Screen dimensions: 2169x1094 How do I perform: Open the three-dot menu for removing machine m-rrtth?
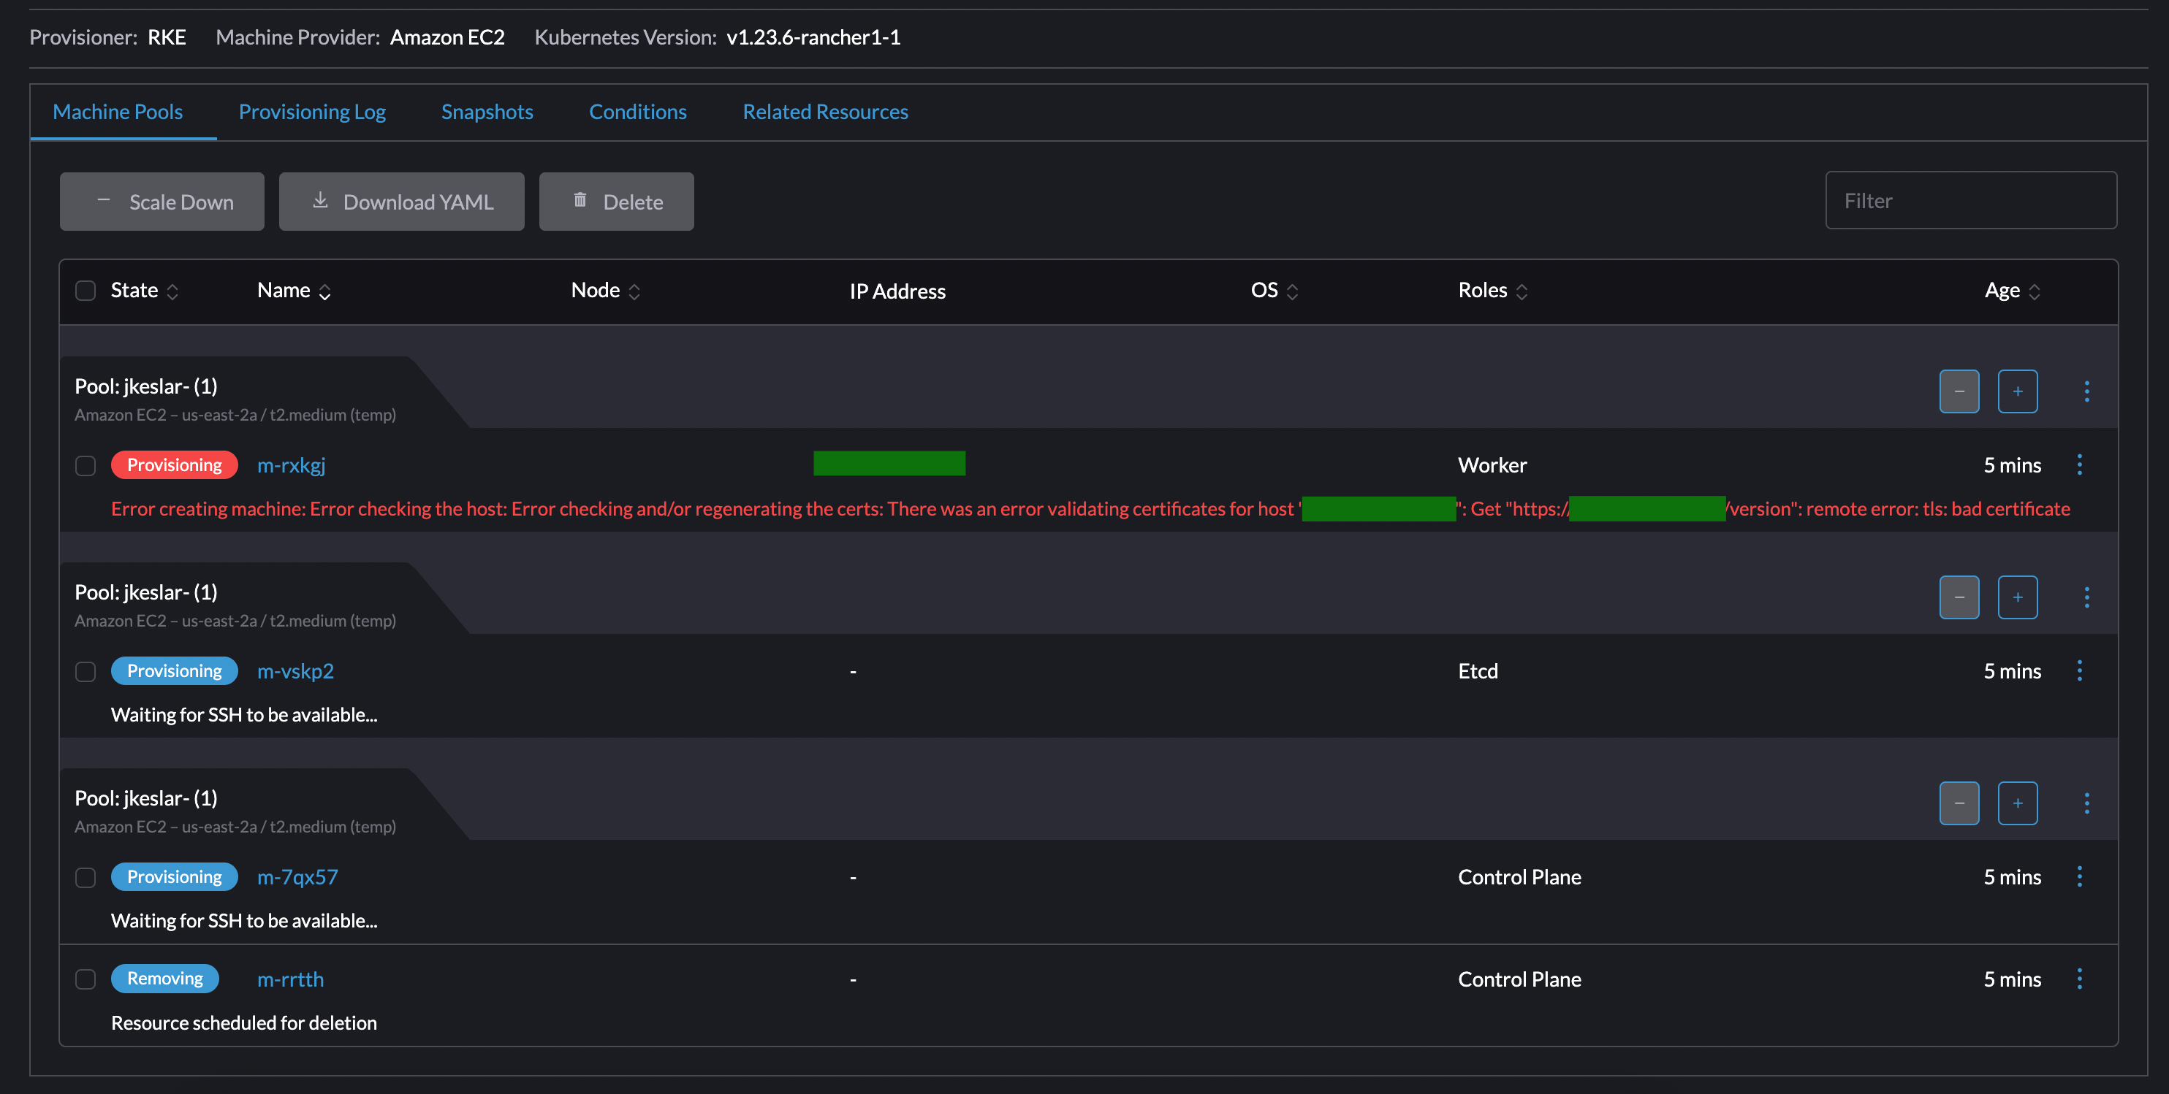coord(2081,979)
